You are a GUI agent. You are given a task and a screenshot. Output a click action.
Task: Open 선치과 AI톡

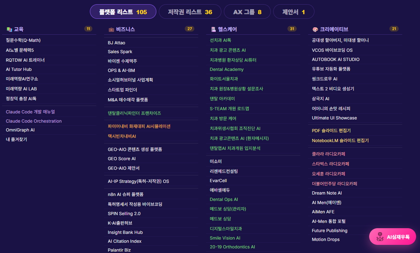tap(220, 40)
